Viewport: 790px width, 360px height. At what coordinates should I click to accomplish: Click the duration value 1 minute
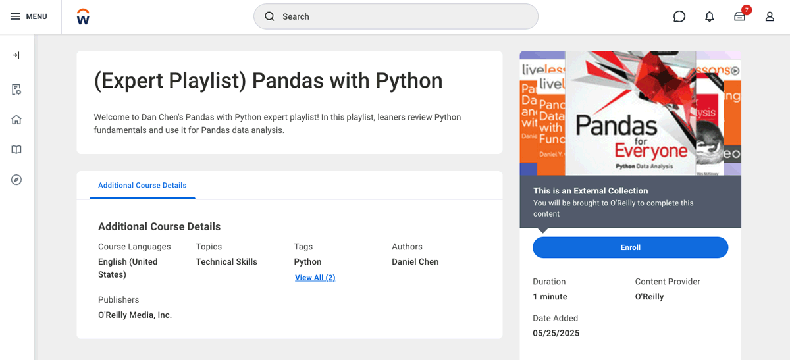click(550, 297)
